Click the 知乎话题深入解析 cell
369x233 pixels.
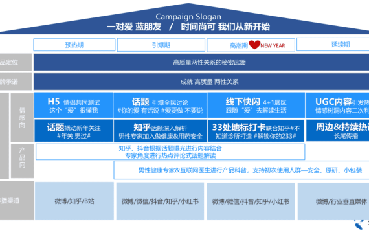161,131
